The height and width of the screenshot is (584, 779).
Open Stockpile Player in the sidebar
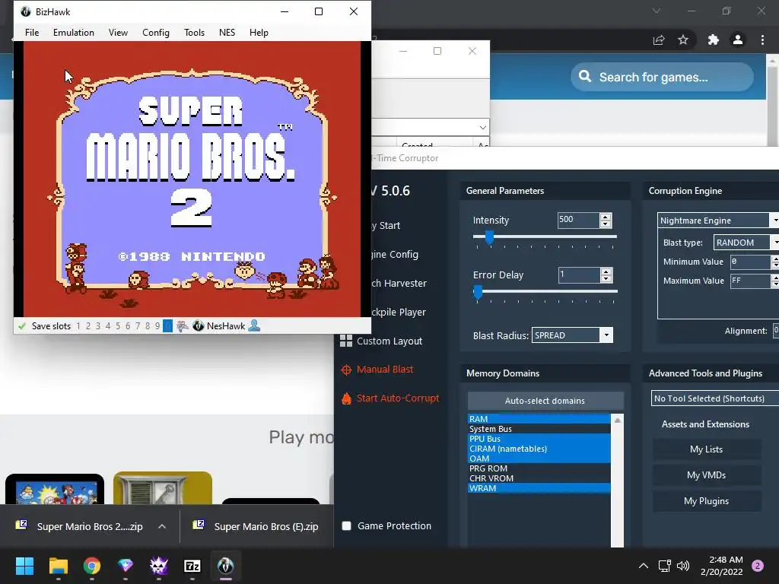pos(399,313)
